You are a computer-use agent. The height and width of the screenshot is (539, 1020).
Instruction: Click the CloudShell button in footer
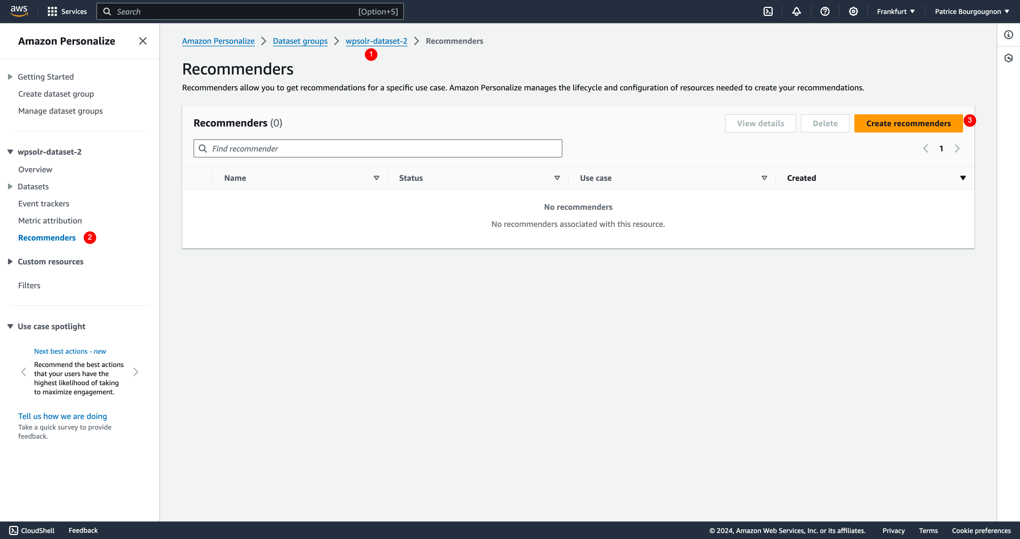click(32, 530)
